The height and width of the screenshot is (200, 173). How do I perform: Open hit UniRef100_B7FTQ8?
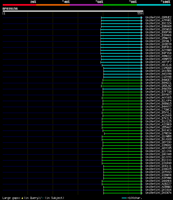(x=158, y=92)
